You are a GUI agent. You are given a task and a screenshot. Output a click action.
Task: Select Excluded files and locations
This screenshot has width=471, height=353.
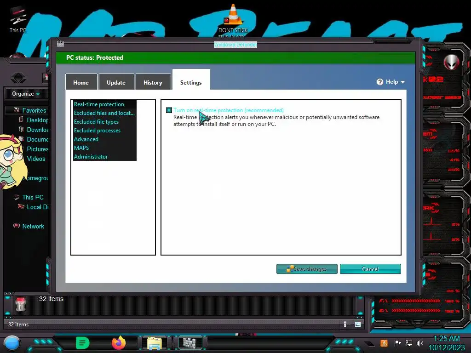(104, 113)
